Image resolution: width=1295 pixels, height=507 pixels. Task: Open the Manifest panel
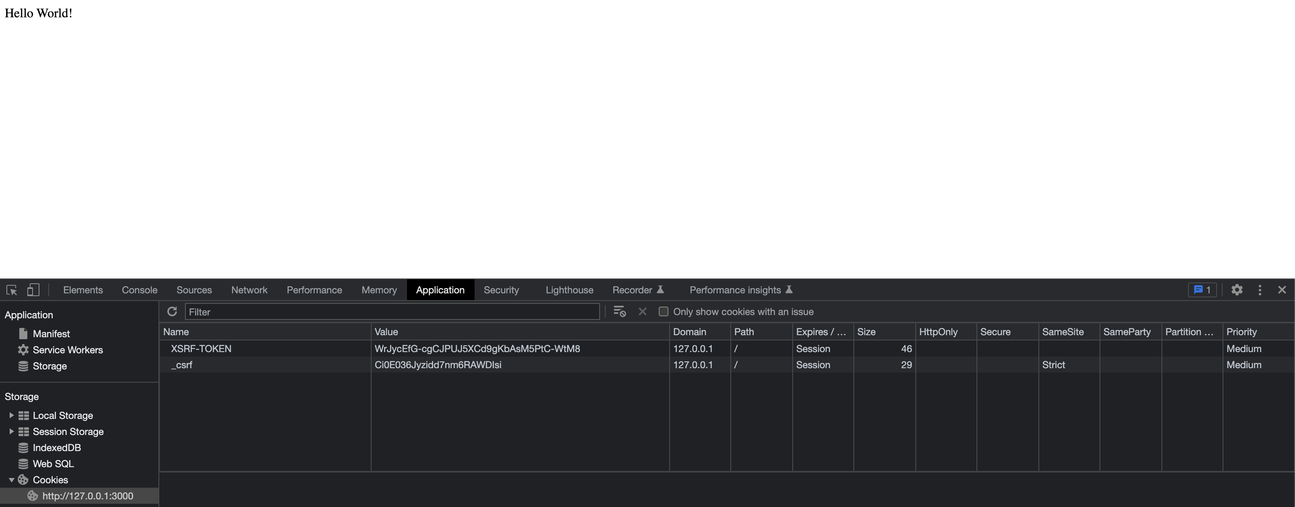pyautogui.click(x=51, y=333)
